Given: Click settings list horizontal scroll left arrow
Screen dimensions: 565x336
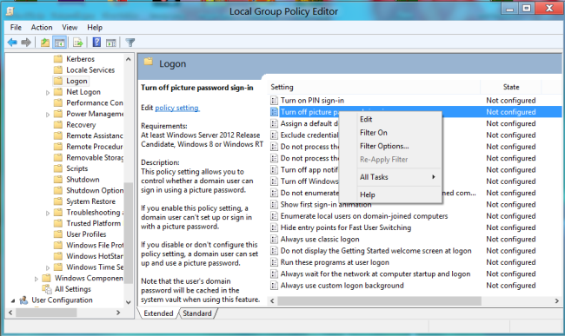Looking at the screenshot, I should tap(272, 300).
